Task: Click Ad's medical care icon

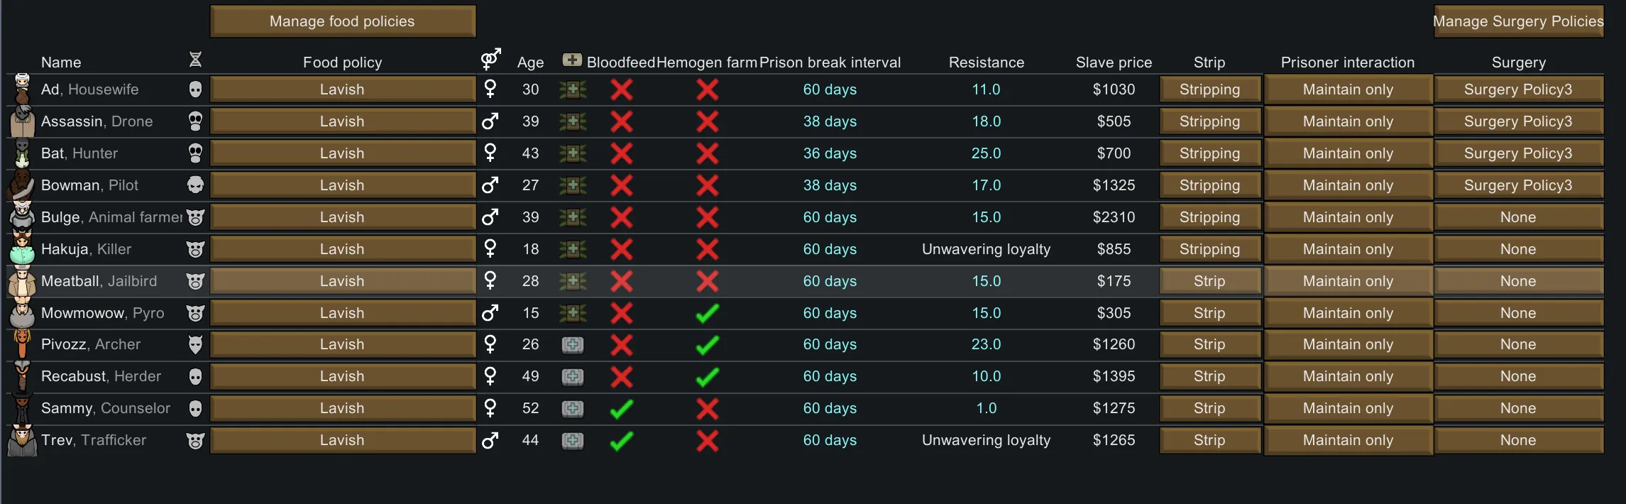Action: tap(573, 89)
